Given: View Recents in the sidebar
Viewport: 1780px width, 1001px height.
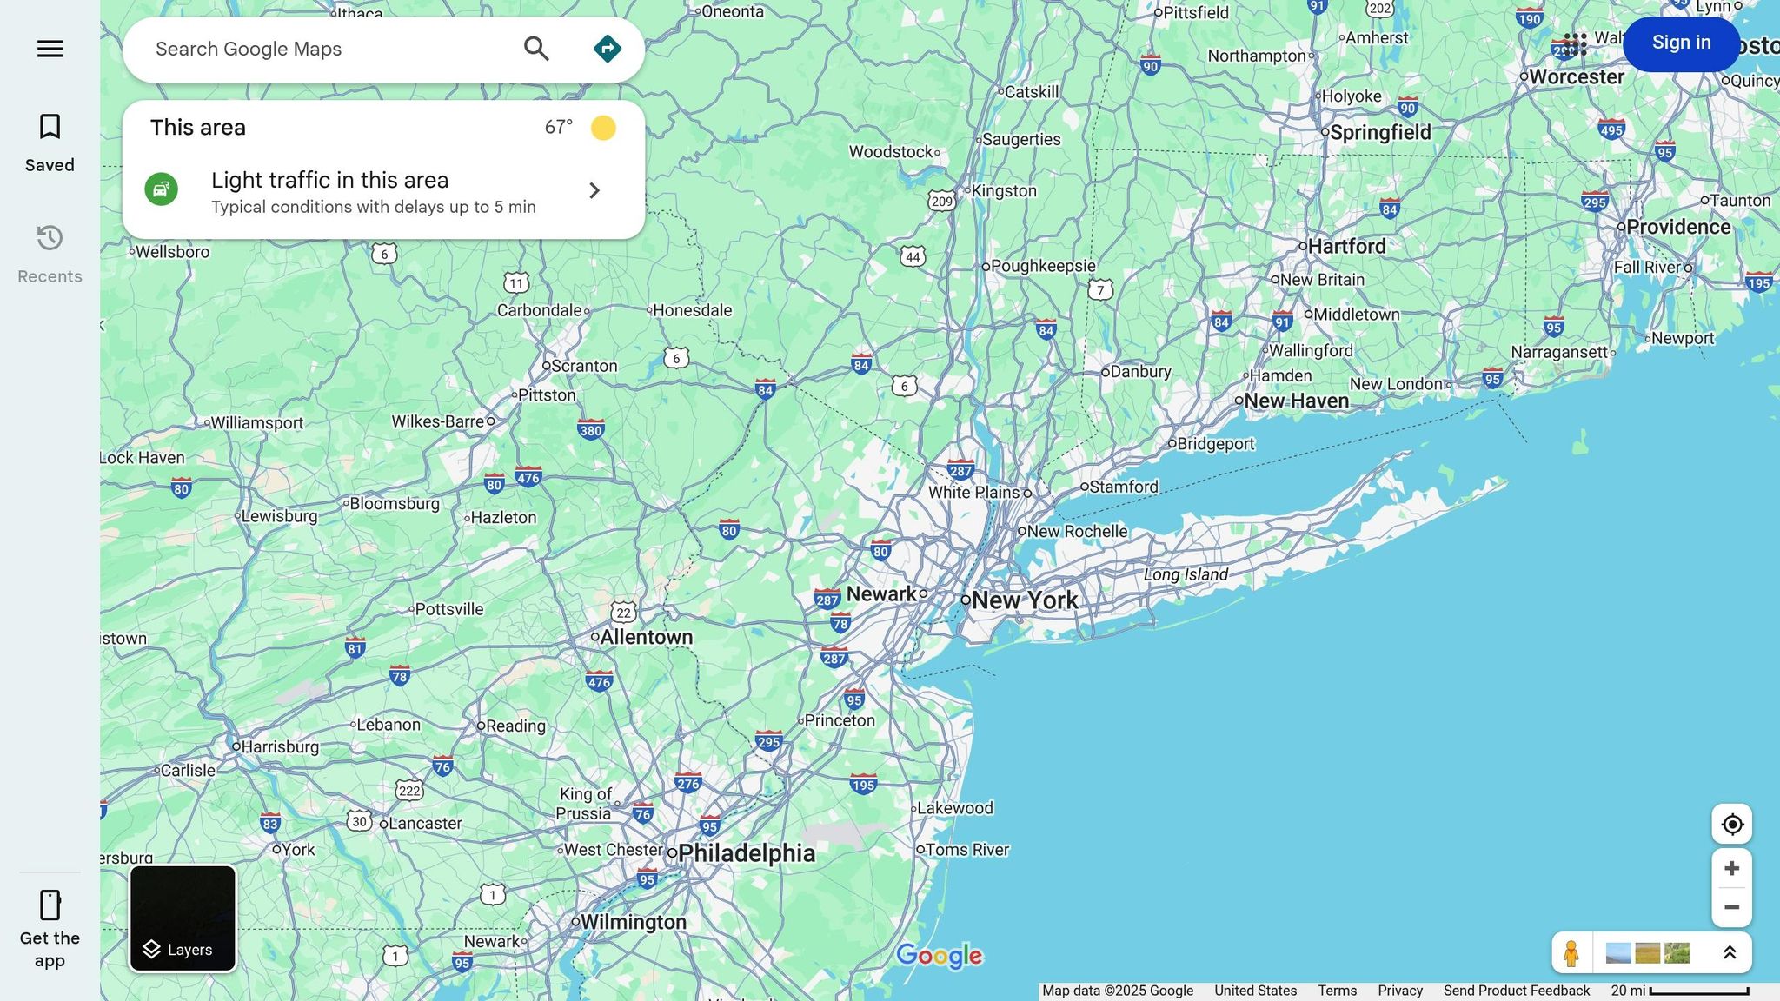Looking at the screenshot, I should [x=50, y=253].
